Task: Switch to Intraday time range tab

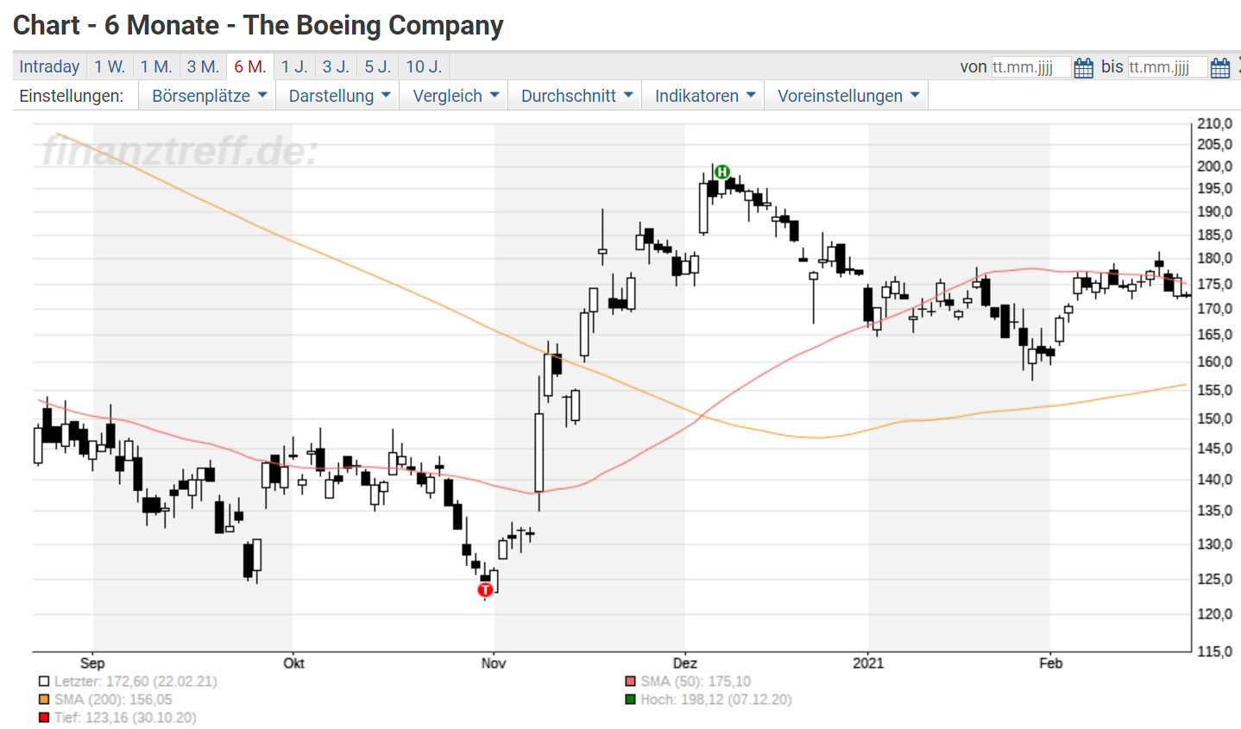Action: 49,66
